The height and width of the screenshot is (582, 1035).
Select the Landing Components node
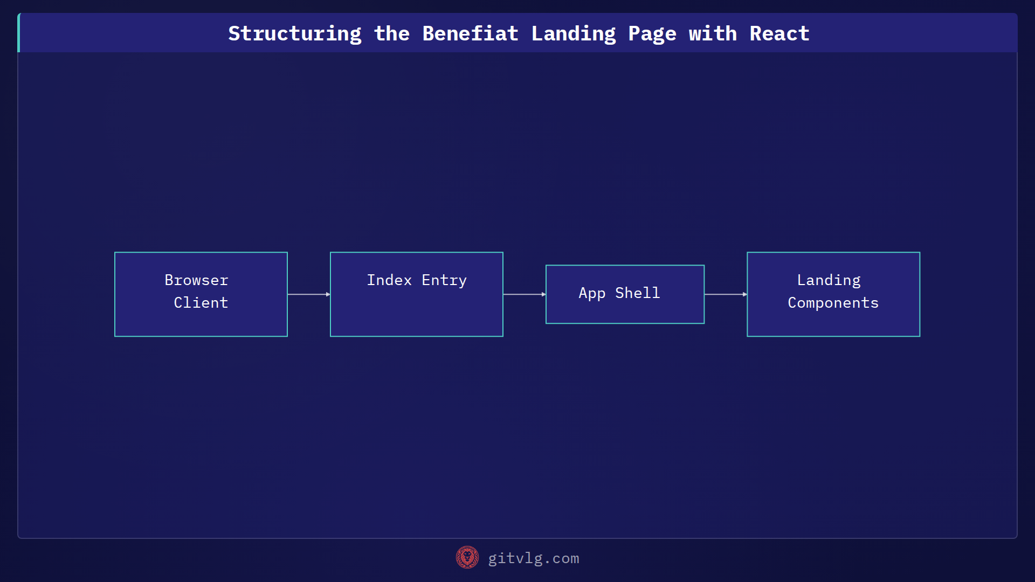click(833, 294)
